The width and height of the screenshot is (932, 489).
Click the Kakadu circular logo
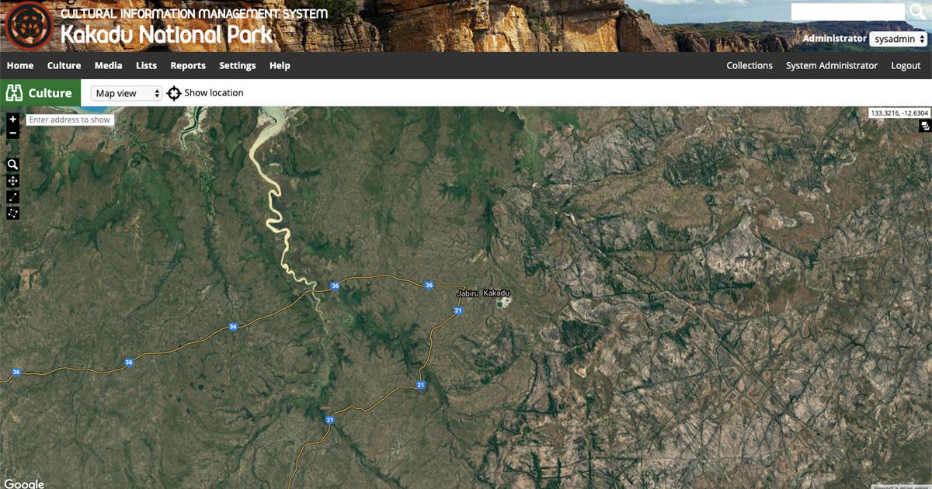click(x=29, y=26)
